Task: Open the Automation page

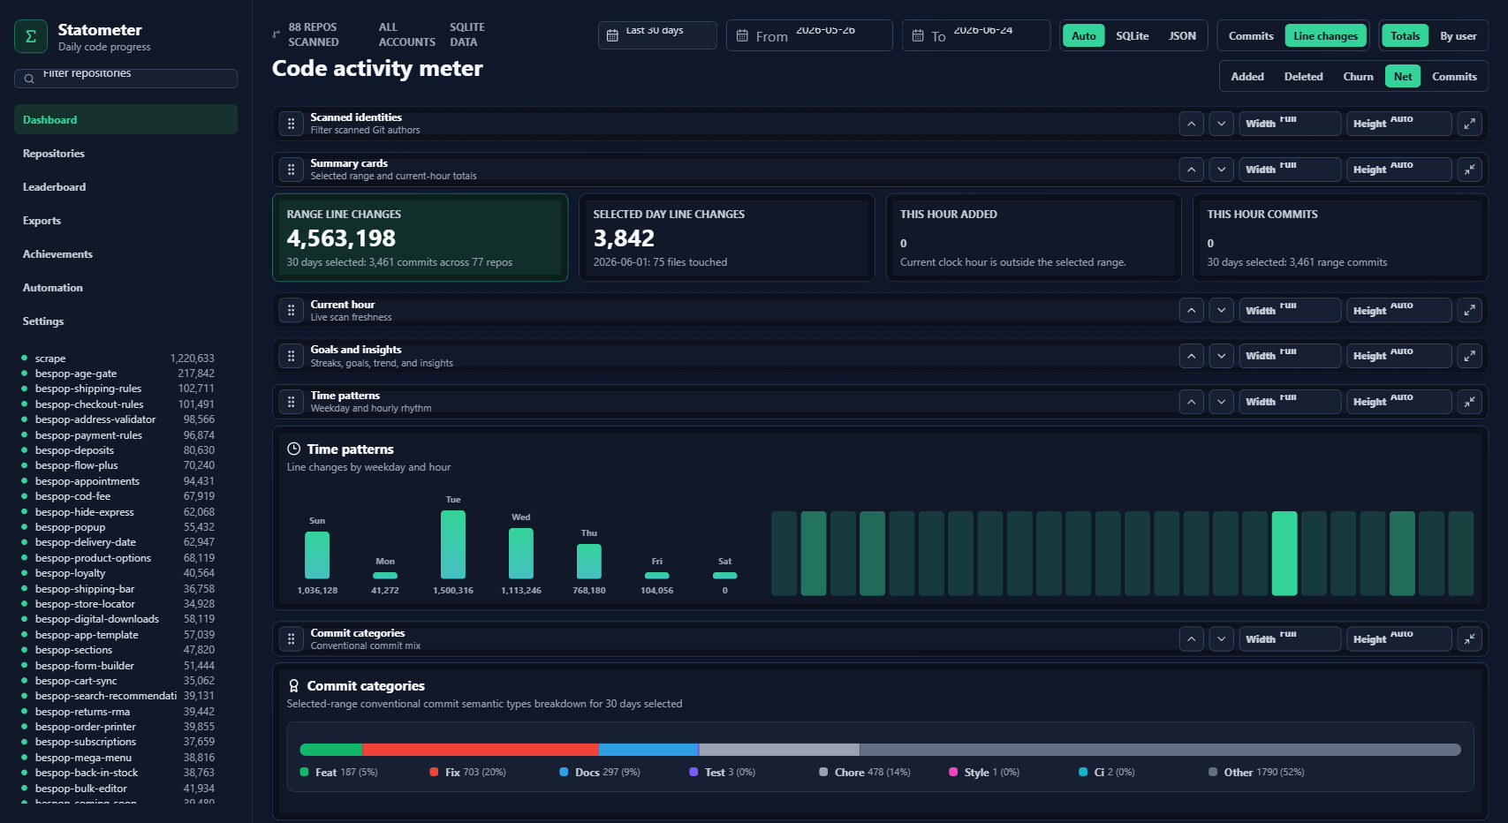Action: click(125, 287)
